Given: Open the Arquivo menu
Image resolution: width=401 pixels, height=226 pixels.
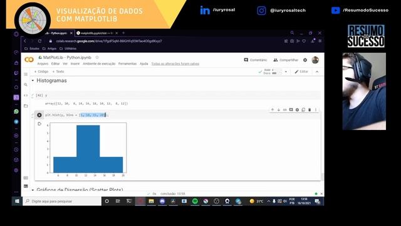Looking at the screenshot, I should (x=43, y=63).
